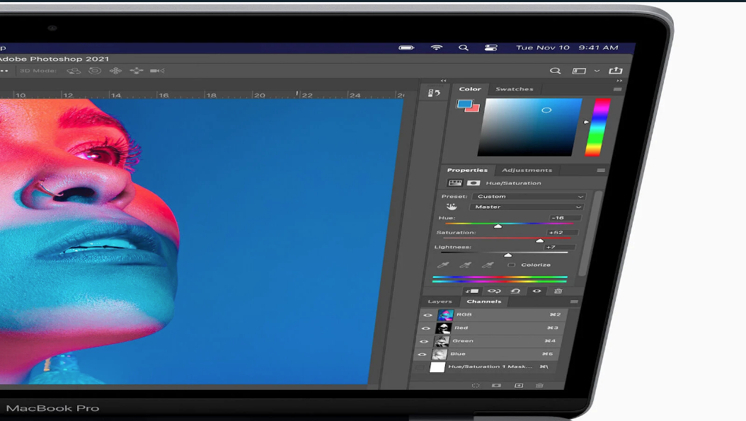Show the Hue/Saturation 1 Mask channel

coord(419,367)
